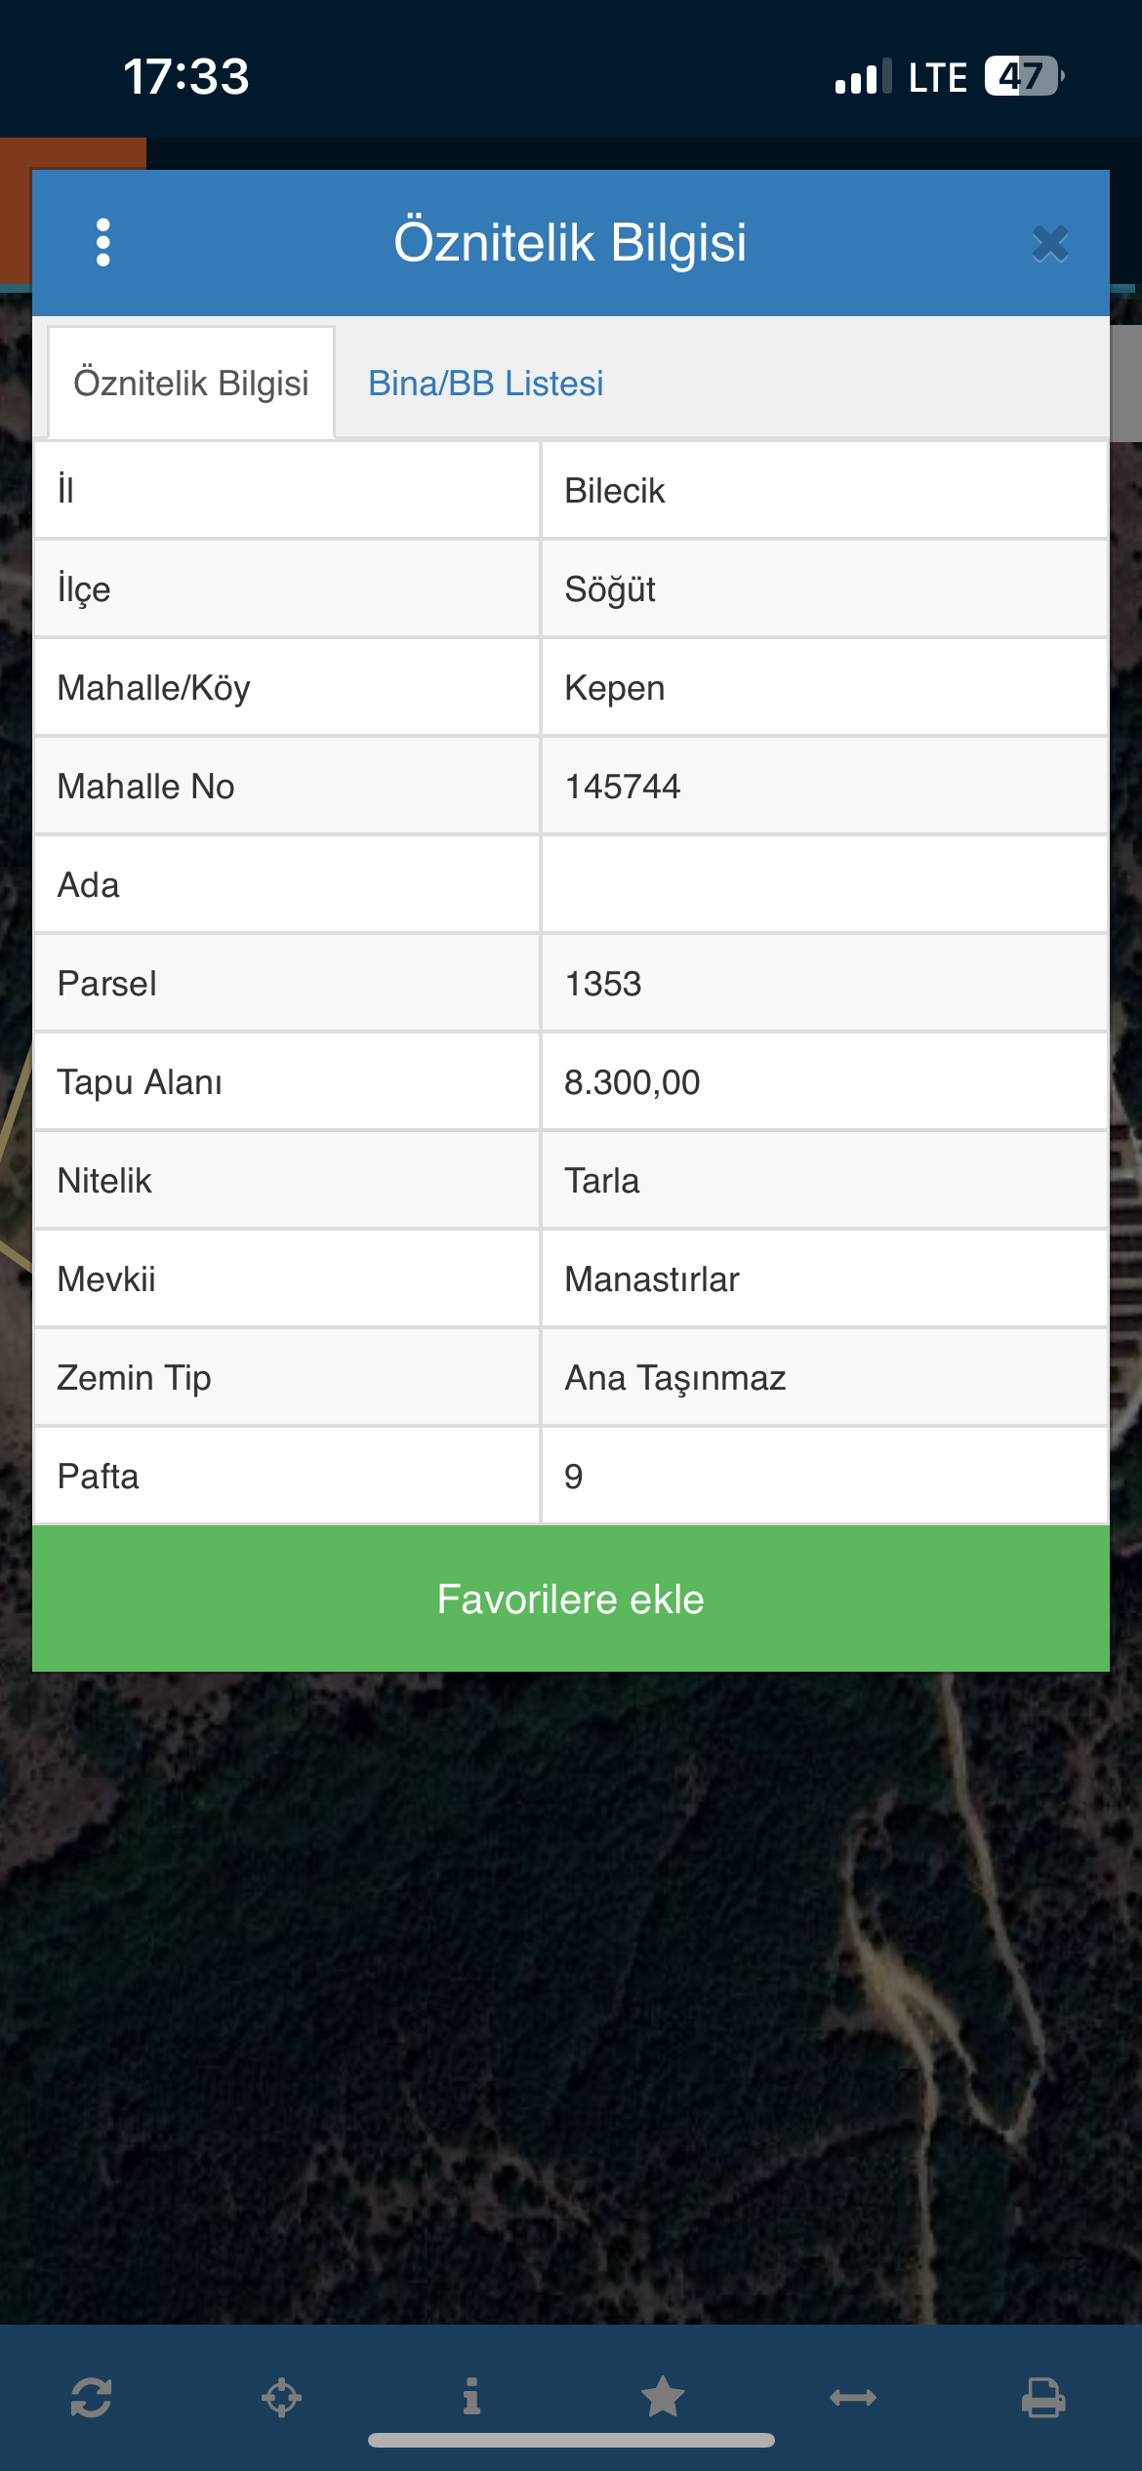The image size is (1142, 2471).
Task: Select the Öznitelik Bilgisi tab
Action: point(191,384)
